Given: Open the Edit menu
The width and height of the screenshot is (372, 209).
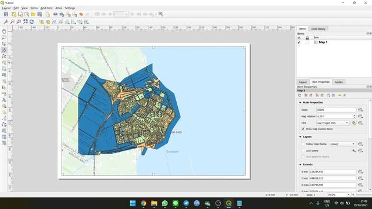Looking at the screenshot, I should click(x=16, y=8).
